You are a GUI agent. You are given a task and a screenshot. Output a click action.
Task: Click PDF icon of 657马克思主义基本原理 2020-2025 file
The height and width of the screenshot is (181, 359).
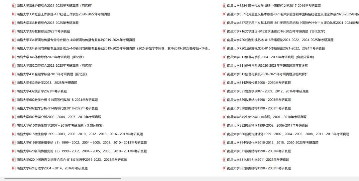[224, 14]
